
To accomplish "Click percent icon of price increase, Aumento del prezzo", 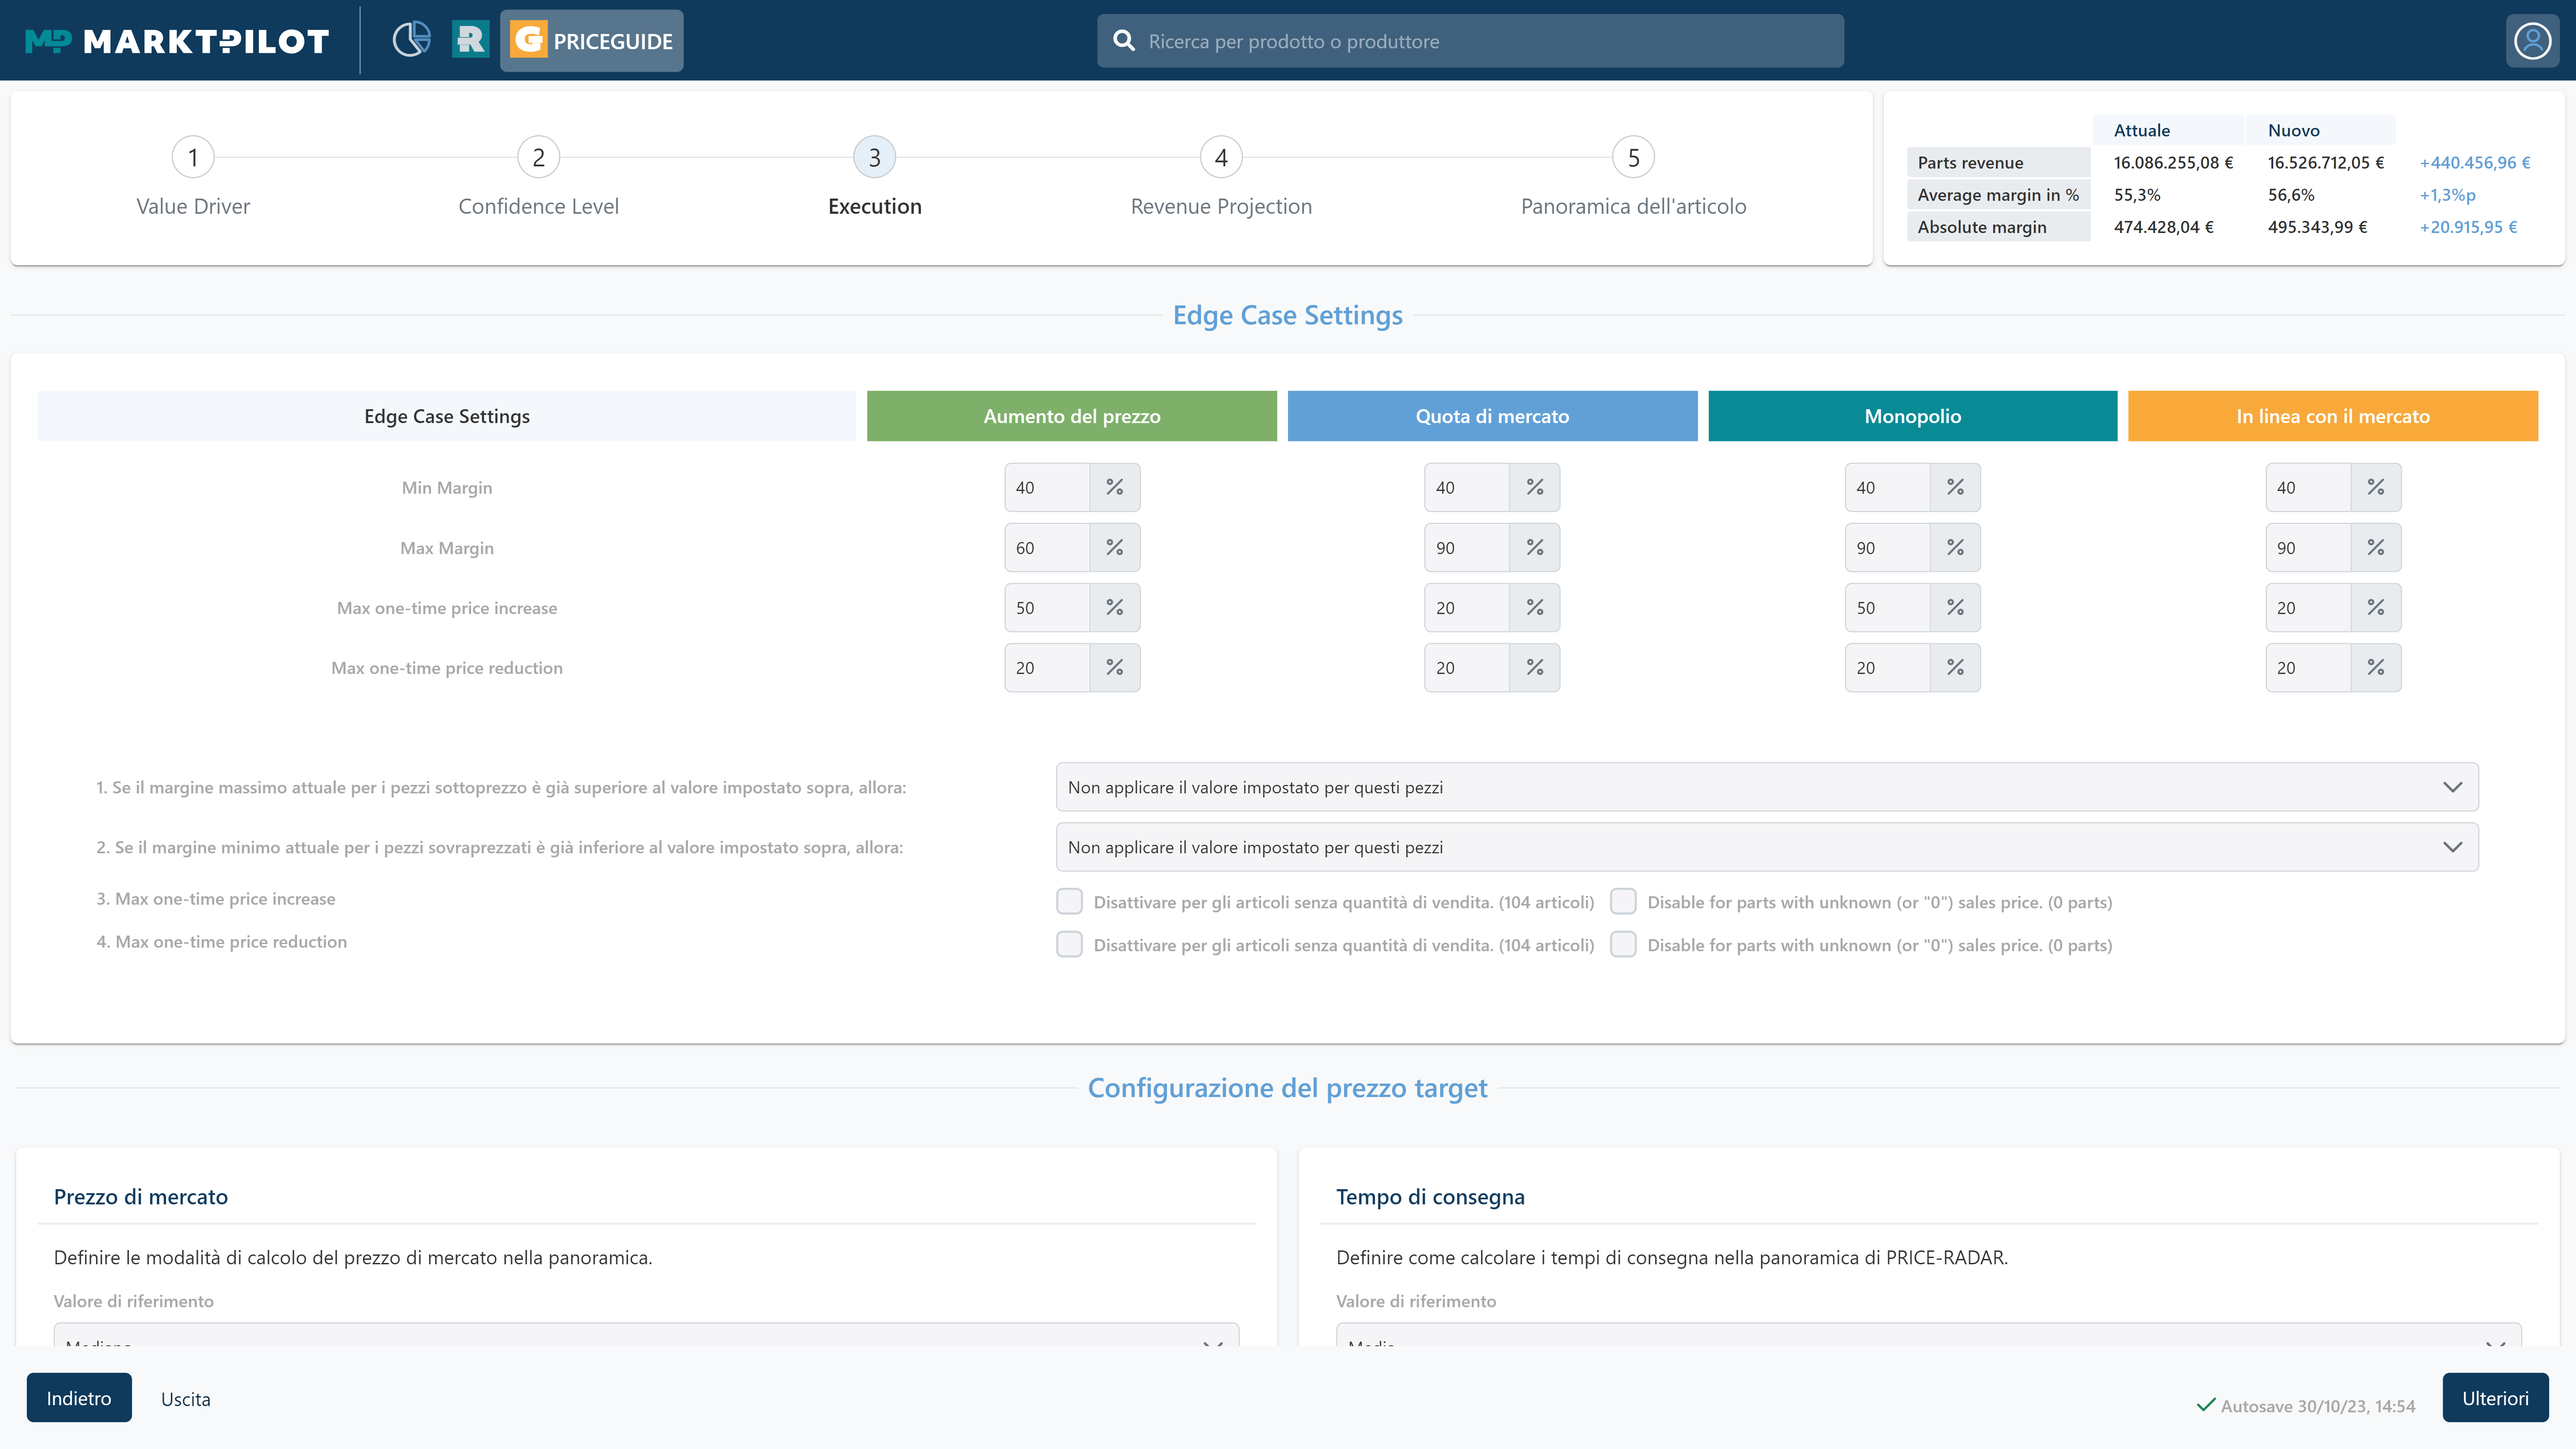I will click(1114, 607).
